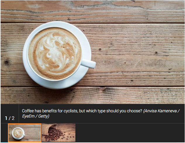Click the slash in the 1 / 2 counter
This screenshot has width=185, height=143.
(10, 118)
